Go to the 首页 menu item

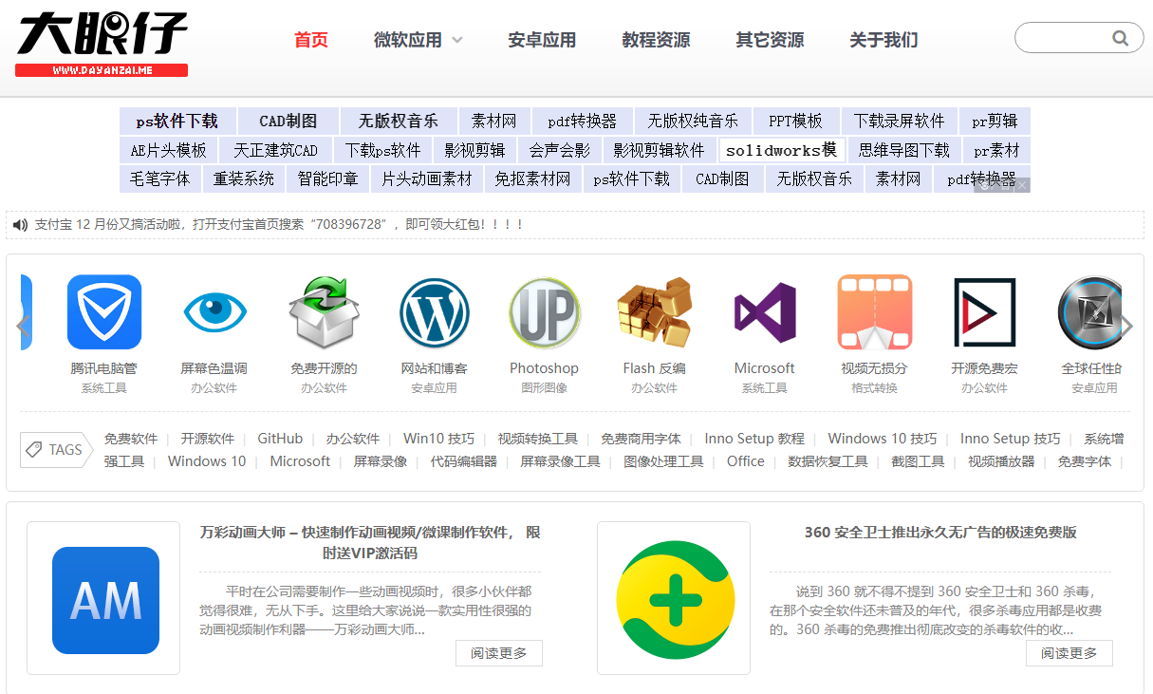311,40
